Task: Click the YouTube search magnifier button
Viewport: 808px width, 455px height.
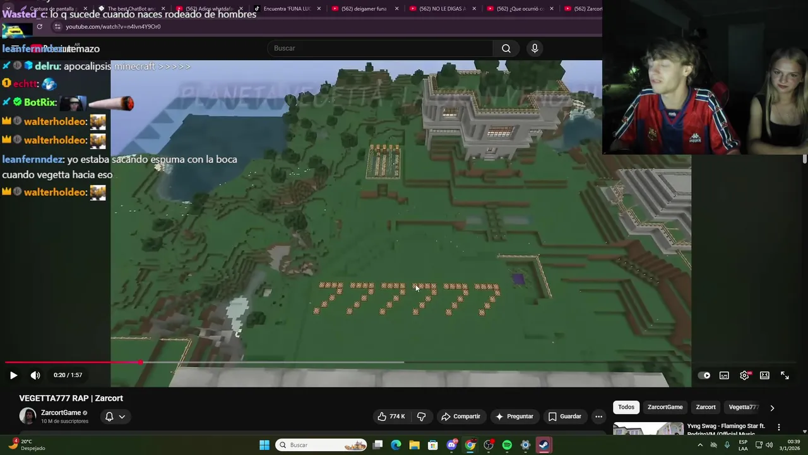Action: [506, 48]
